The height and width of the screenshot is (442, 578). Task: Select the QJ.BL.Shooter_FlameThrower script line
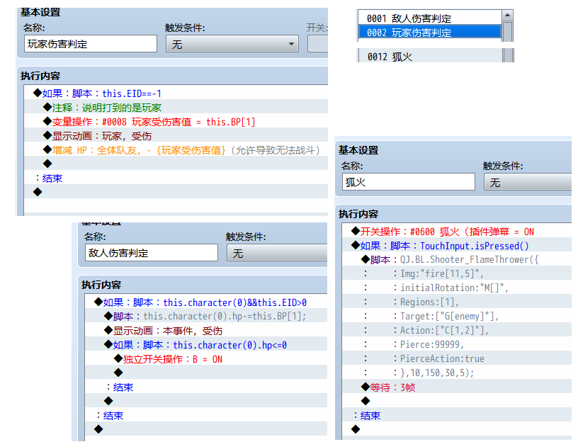point(457,259)
